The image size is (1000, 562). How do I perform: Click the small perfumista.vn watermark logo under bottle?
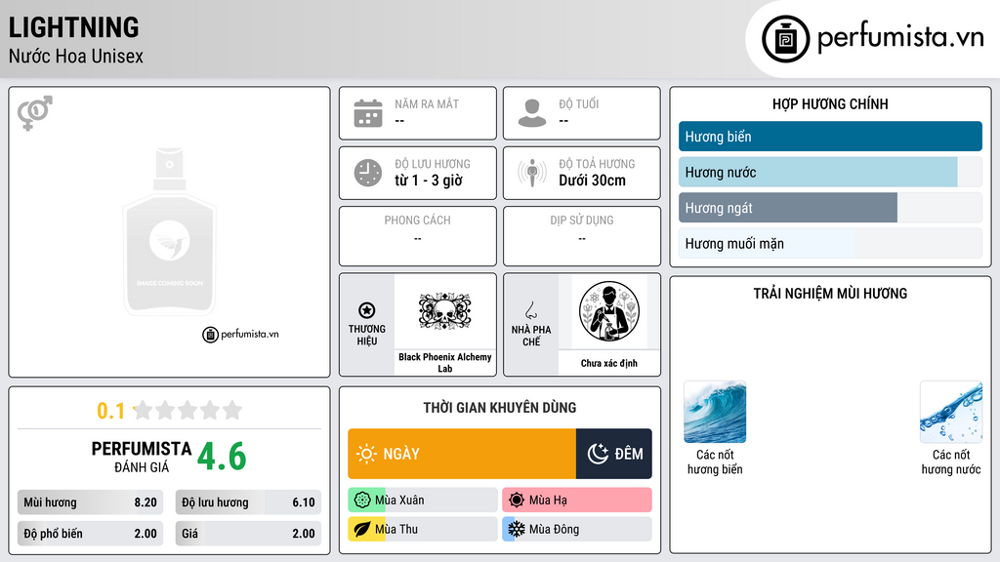240,334
